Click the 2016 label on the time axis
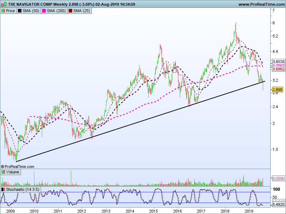Screen dimensions: 286x214 coord(177,211)
